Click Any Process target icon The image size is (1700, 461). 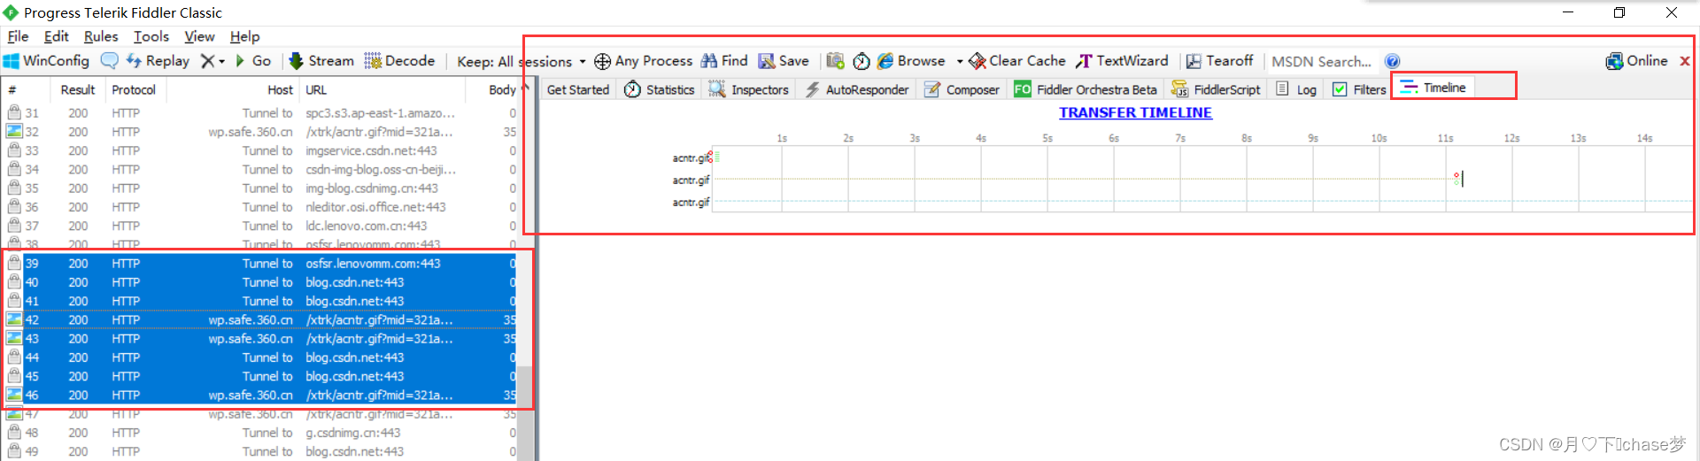click(602, 61)
